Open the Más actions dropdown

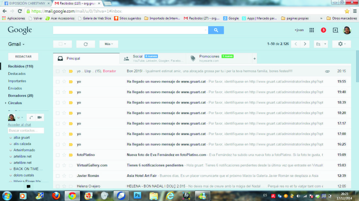109,44
